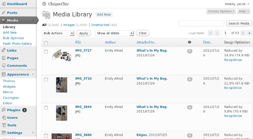Click comment count bubble for IMG_3727
The width and height of the screenshot is (253, 139).
point(190,51)
